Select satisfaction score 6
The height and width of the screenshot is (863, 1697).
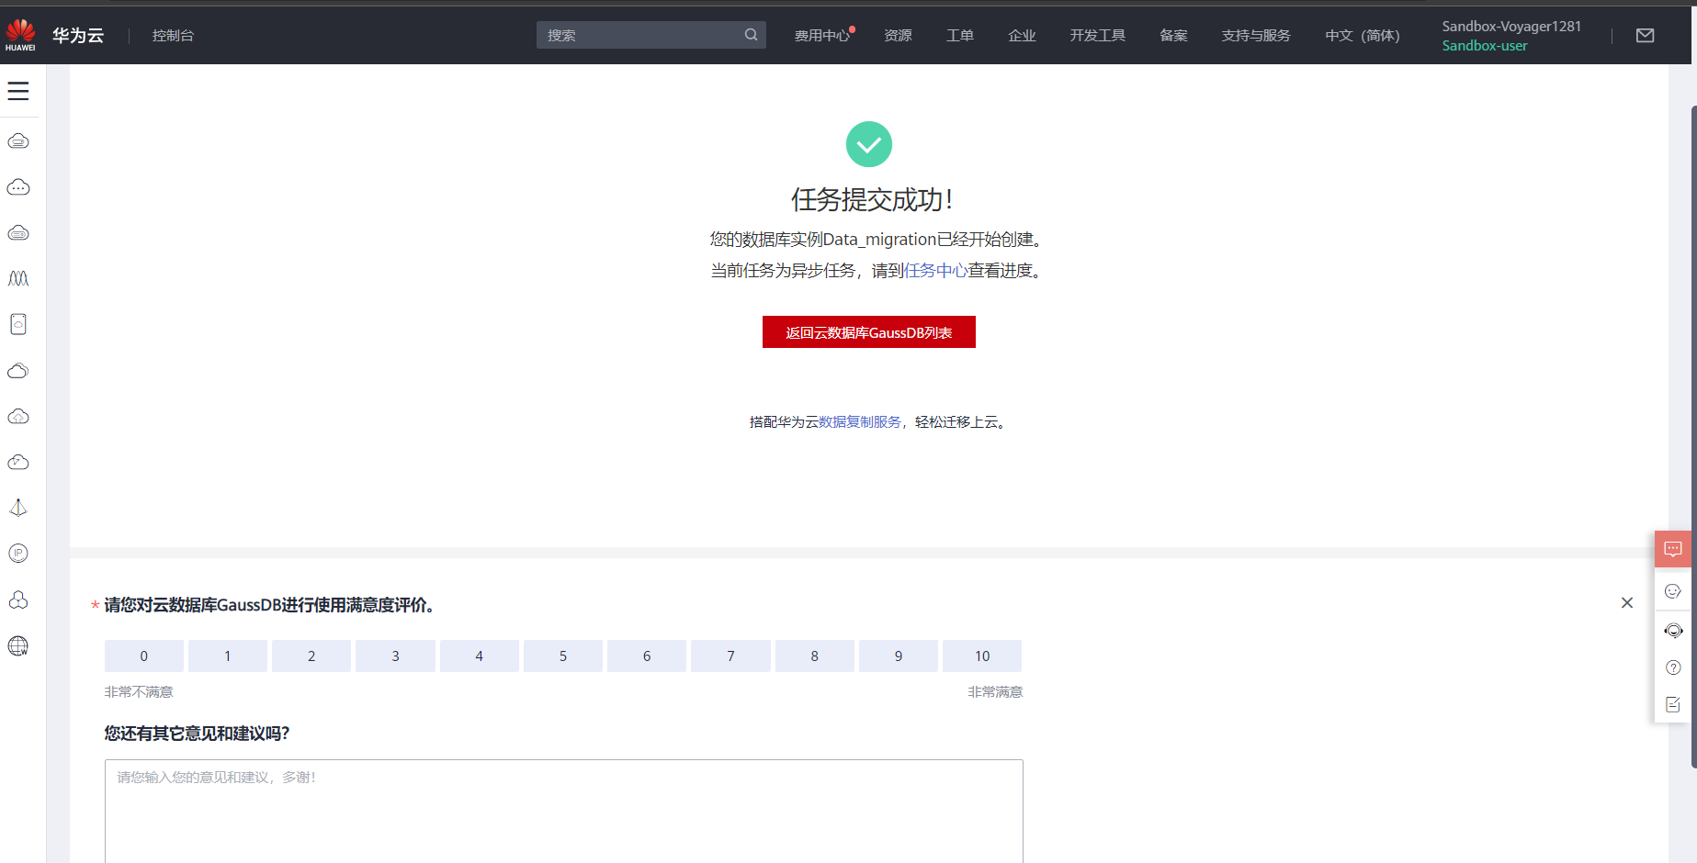tap(647, 656)
